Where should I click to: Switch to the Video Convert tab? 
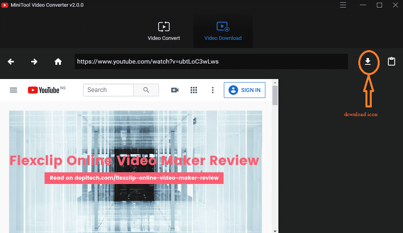[164, 31]
